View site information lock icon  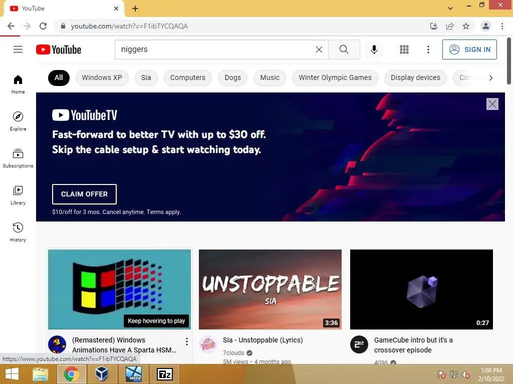click(x=63, y=26)
